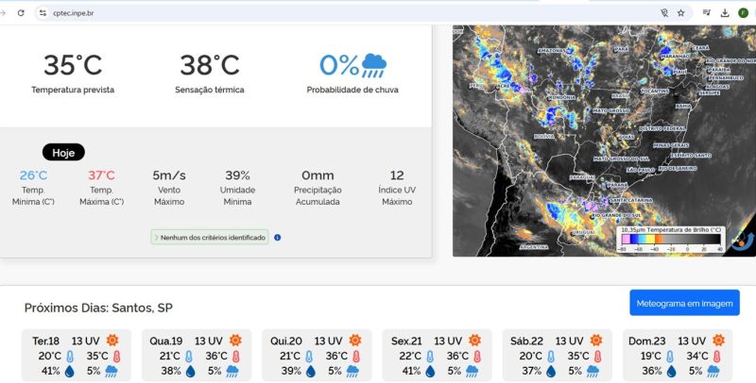
Task: Select the Hoje day tab
Action: click(63, 153)
